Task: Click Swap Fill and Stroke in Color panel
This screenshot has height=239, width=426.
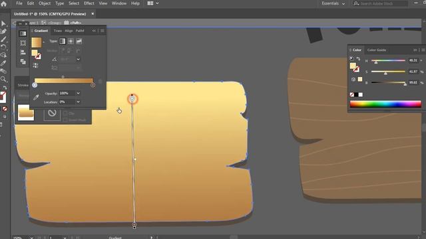Action: point(358,58)
